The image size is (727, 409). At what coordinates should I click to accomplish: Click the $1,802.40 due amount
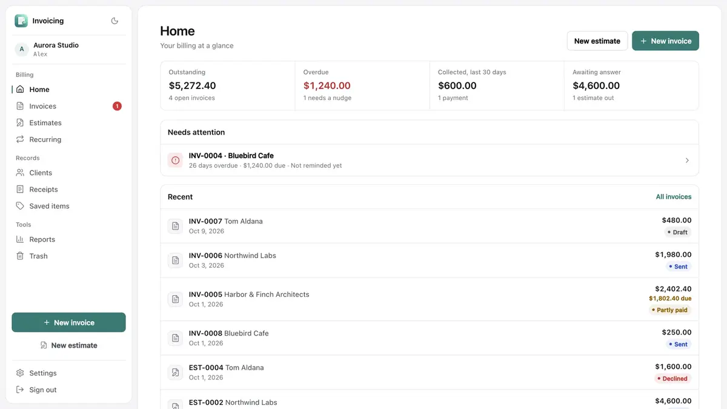tap(670, 299)
